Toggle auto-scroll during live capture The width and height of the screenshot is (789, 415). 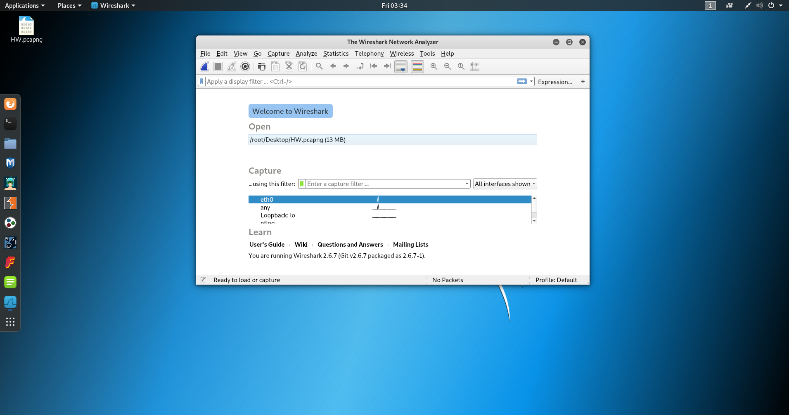tap(401, 66)
